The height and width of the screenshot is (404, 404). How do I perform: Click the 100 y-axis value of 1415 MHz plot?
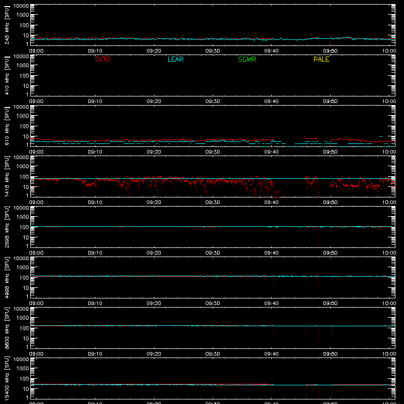(24, 177)
